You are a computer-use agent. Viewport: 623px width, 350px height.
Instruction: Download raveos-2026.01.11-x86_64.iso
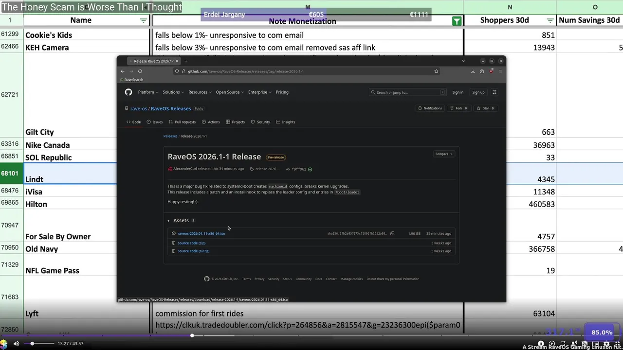(201, 233)
